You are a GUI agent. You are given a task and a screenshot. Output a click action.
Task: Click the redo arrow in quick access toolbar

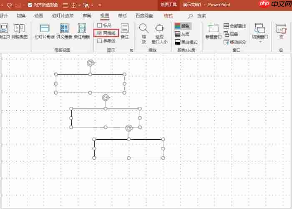(9, 5)
